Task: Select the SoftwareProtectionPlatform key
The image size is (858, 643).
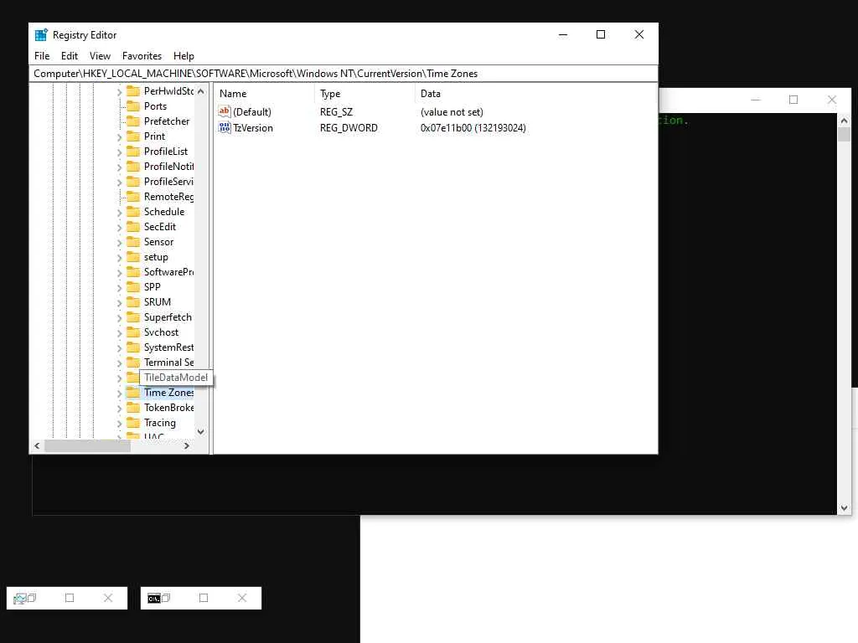Action: (168, 272)
